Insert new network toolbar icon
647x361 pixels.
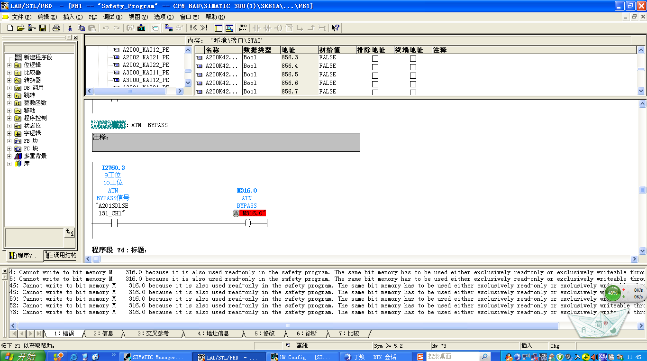243,28
